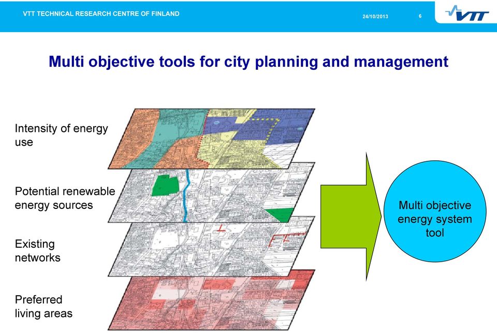This screenshot has width=497, height=333.
Task: Select the blue Multi objective energy system tool circle
Action: (x=434, y=211)
